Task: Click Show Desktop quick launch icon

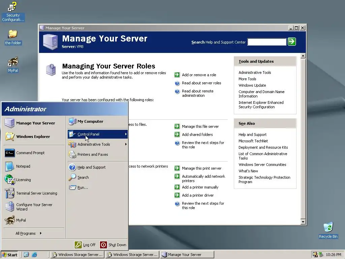Action: (26, 255)
